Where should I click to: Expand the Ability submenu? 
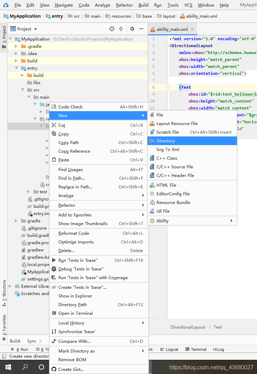tap(192, 221)
